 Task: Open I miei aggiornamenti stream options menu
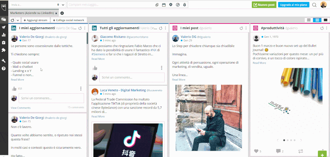[85, 28]
